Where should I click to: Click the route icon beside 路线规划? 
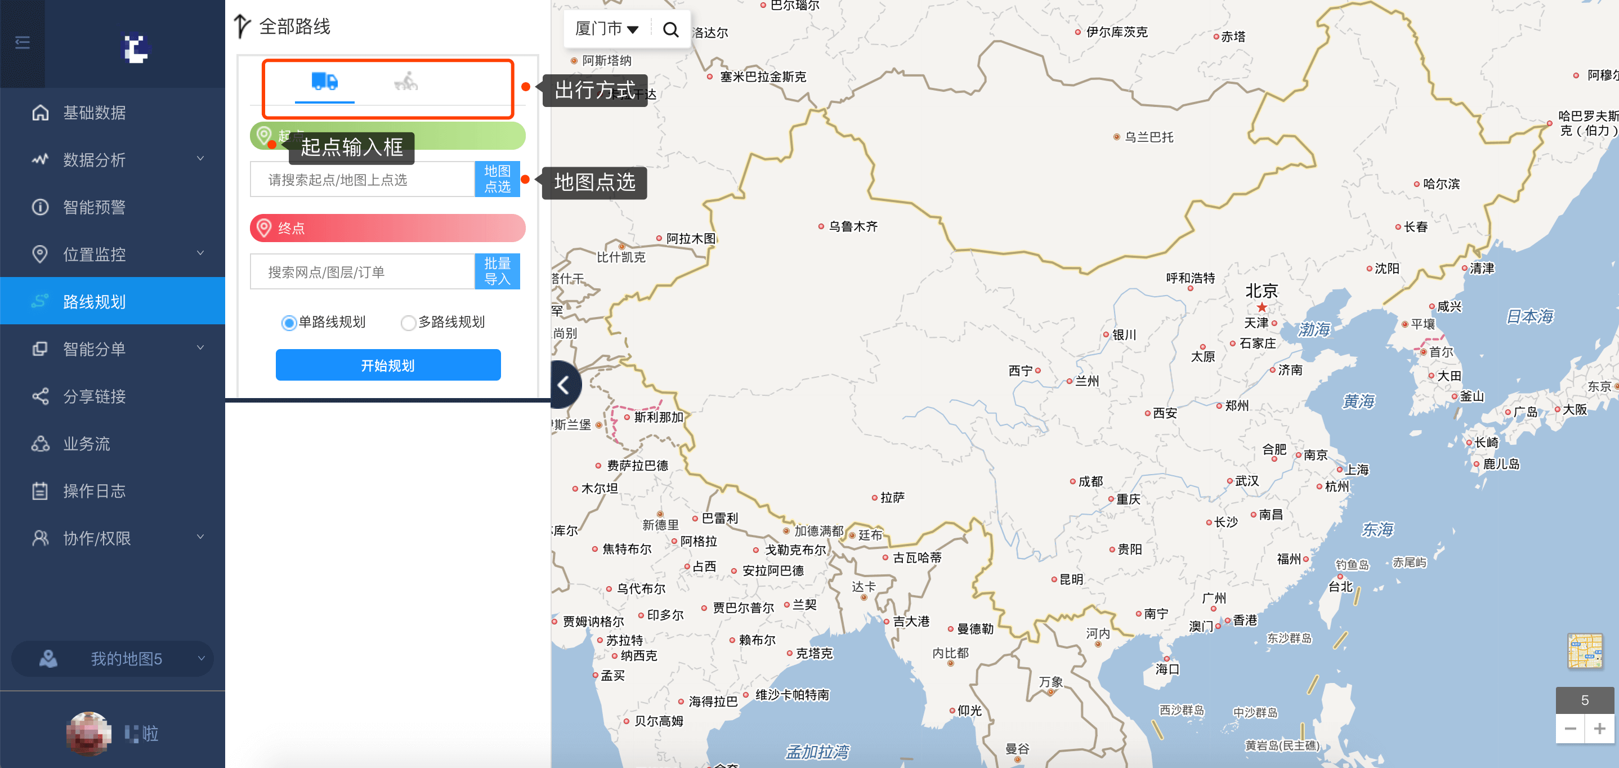point(40,301)
